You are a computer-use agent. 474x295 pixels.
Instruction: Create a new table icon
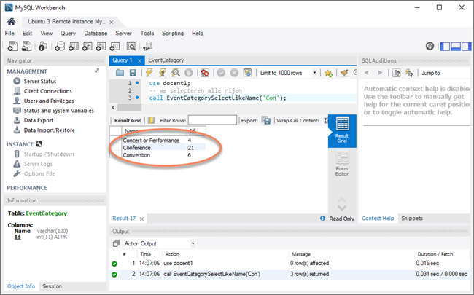(x=74, y=46)
